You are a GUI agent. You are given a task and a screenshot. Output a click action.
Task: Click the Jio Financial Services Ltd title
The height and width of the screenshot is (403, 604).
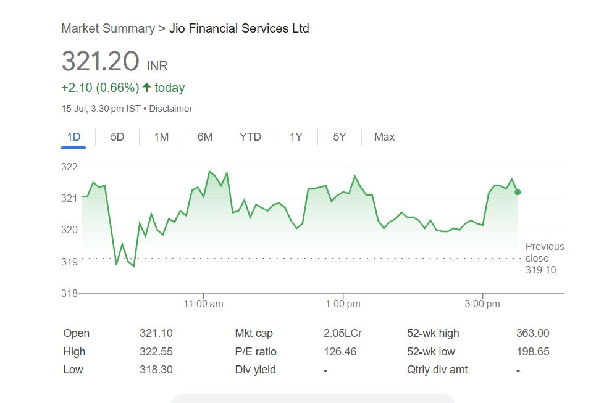pos(239,28)
